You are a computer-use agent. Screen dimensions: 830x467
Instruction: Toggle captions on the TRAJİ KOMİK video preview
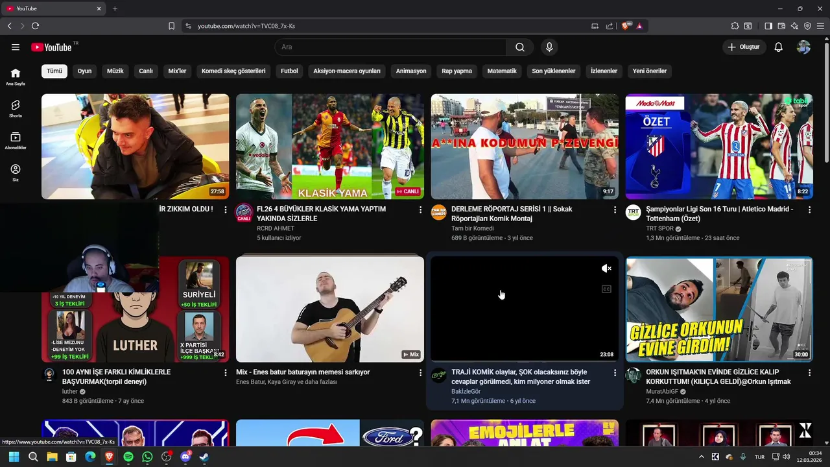[x=606, y=289]
